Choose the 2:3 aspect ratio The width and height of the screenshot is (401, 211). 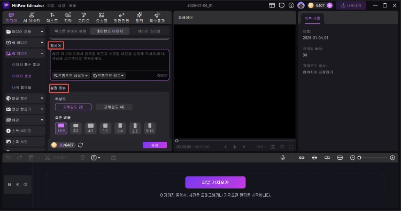pyautogui.click(x=135, y=128)
